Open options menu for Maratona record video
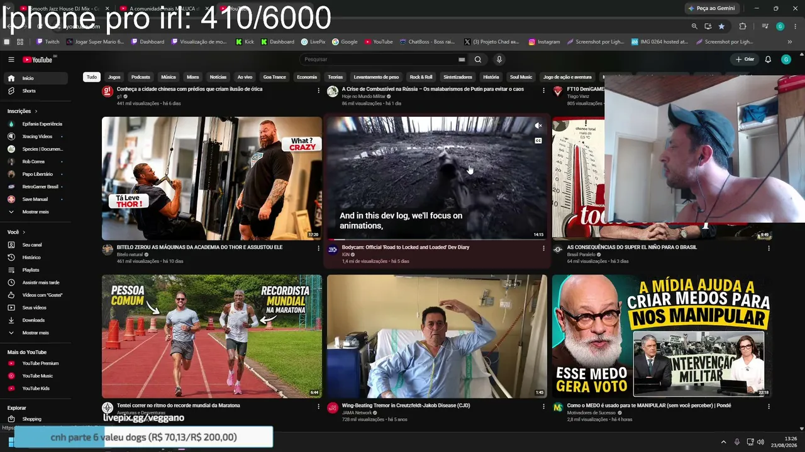805x452 pixels. pyautogui.click(x=319, y=406)
